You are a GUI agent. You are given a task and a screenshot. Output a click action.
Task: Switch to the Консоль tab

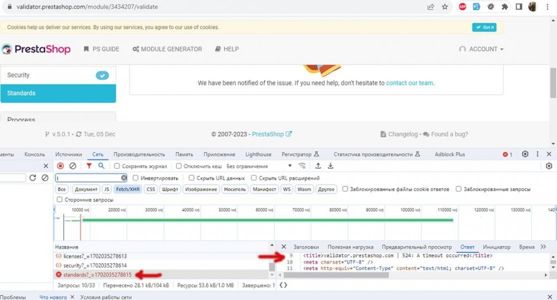(35, 154)
